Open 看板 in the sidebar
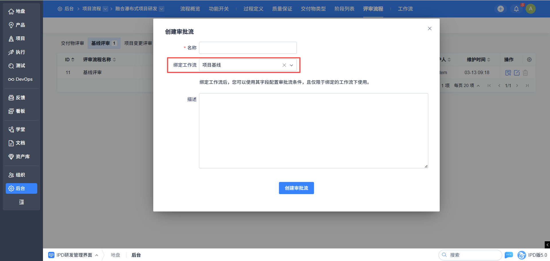The image size is (550, 261). point(21,111)
